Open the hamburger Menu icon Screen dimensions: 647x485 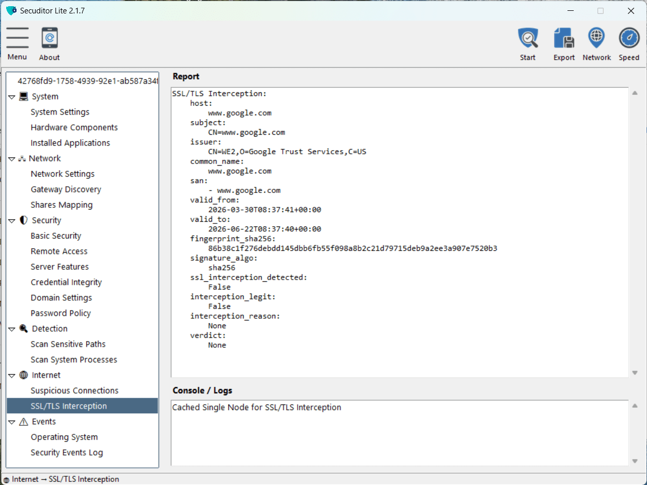17,38
